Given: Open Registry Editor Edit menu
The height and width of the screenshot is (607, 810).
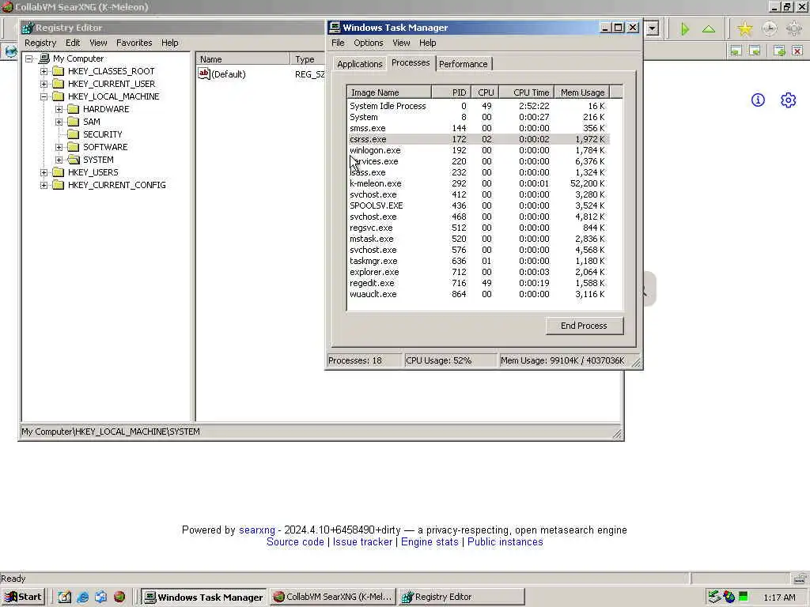Looking at the screenshot, I should (72, 43).
